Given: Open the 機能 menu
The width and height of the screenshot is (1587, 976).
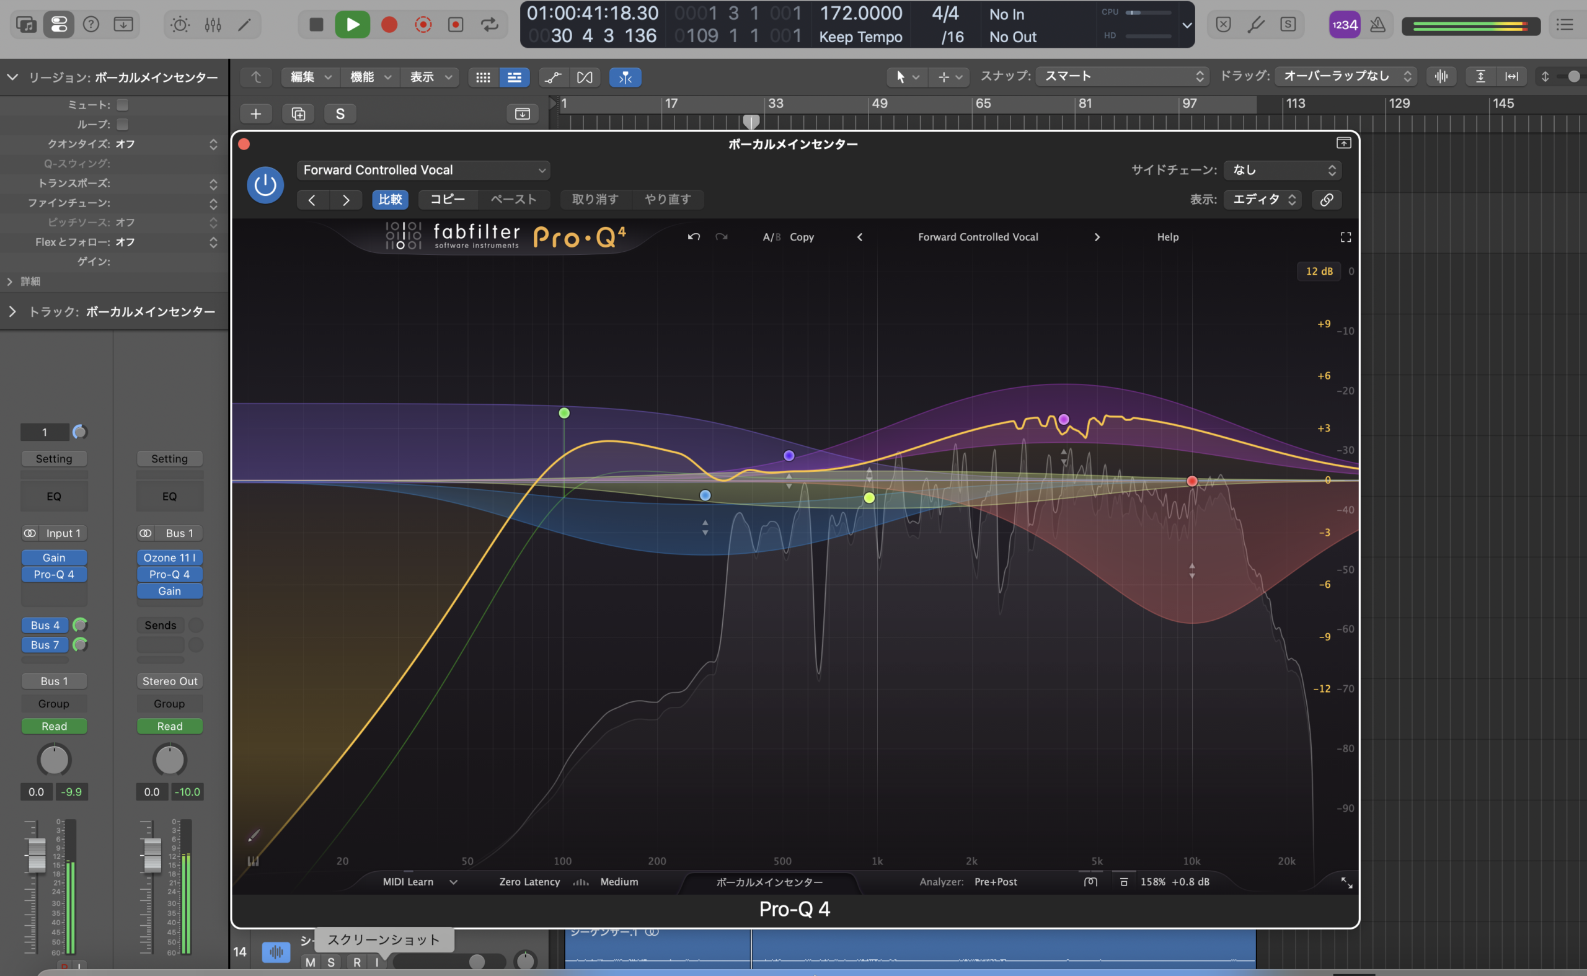Looking at the screenshot, I should 370,78.
